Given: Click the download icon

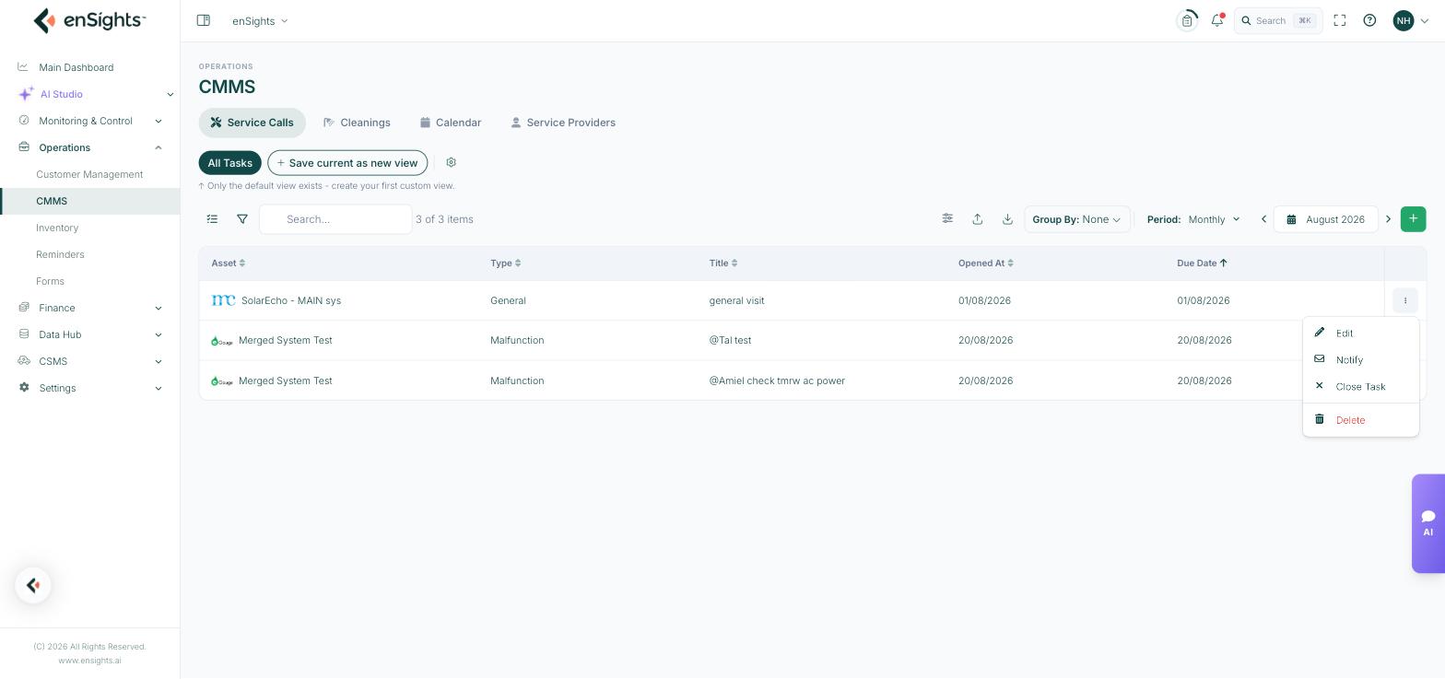Looking at the screenshot, I should [x=1007, y=219].
